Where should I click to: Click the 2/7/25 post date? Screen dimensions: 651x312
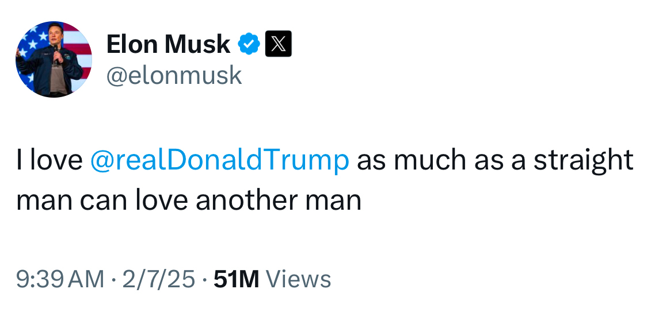tap(158, 279)
